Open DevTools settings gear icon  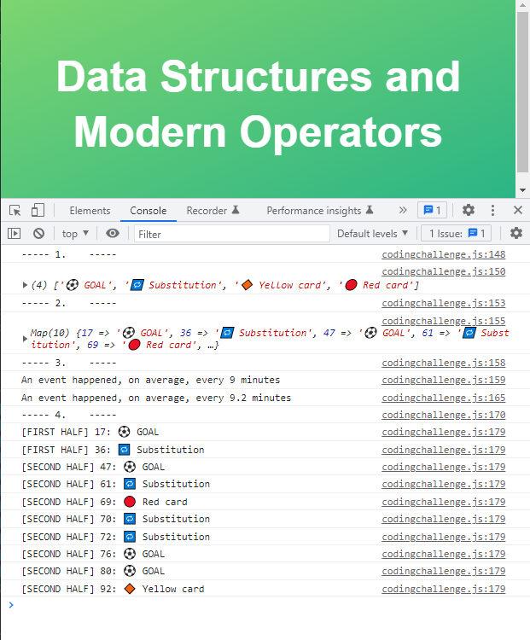[469, 210]
